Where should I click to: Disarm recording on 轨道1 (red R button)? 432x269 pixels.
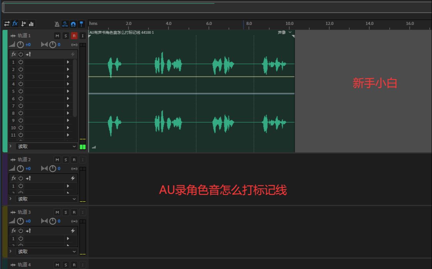click(x=74, y=35)
